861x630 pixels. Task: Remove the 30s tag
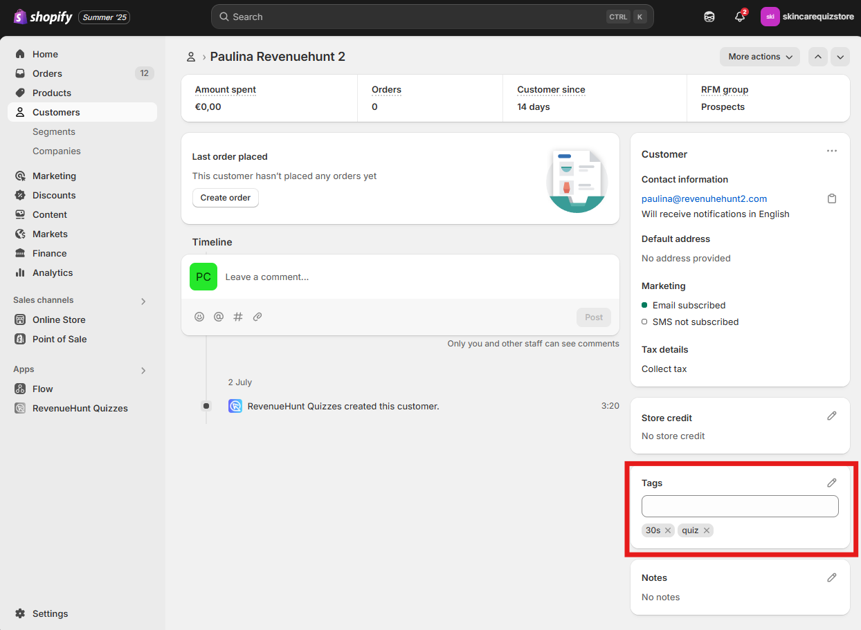coord(668,530)
